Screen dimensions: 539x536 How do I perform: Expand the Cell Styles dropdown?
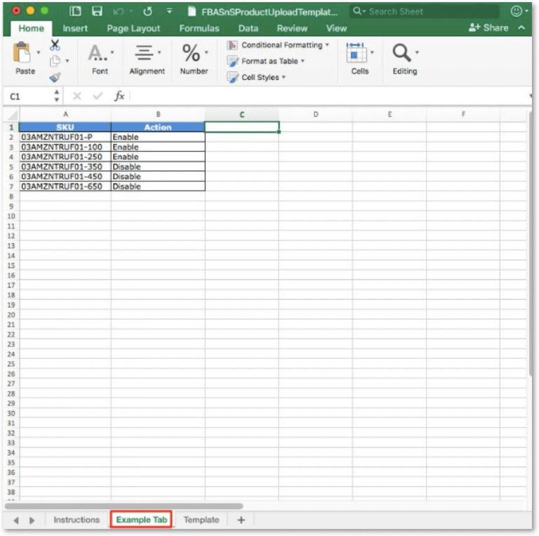pyautogui.click(x=257, y=77)
